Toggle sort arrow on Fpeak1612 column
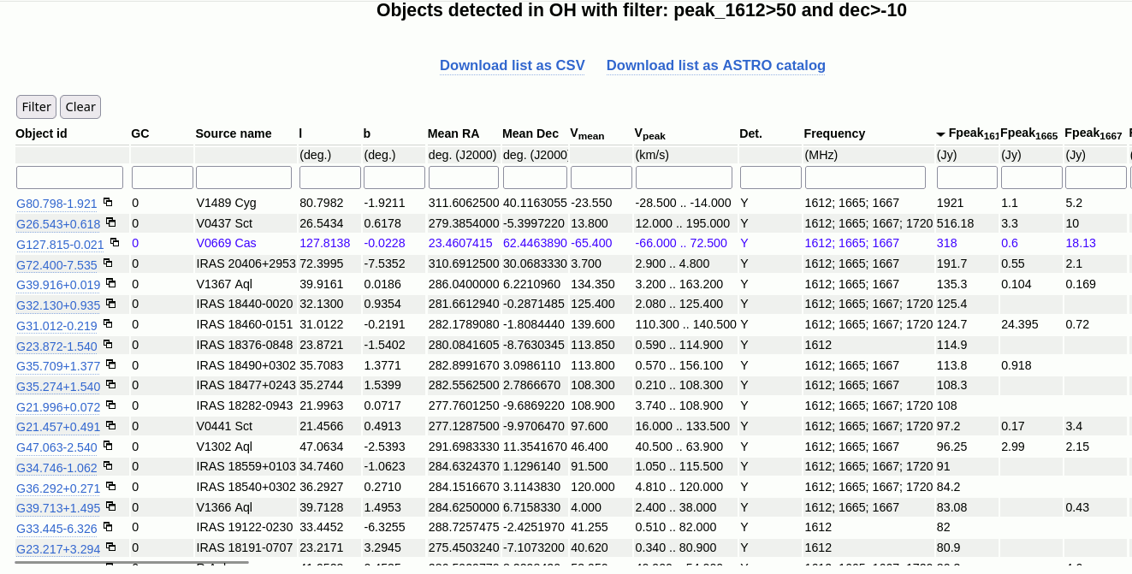Screen dimensions: 1132x574 tap(940, 134)
